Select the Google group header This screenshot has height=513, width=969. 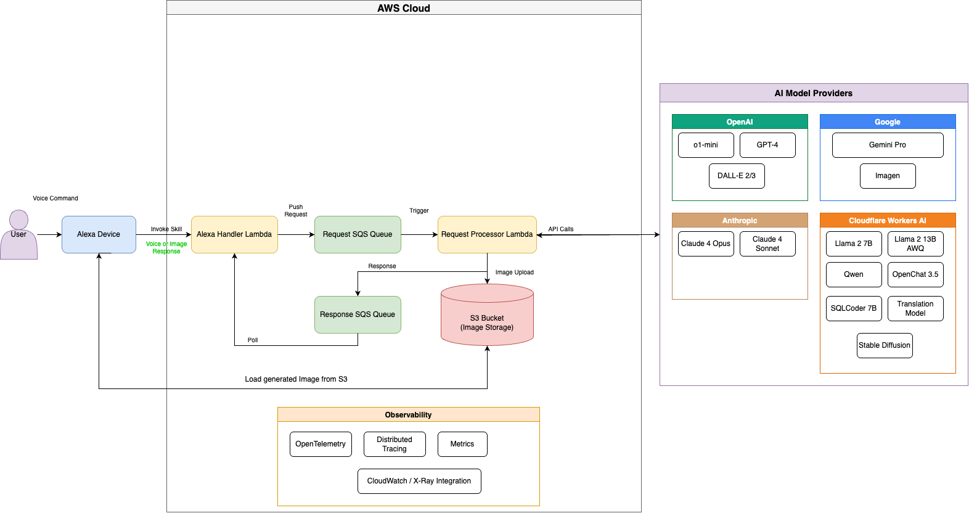click(x=888, y=121)
